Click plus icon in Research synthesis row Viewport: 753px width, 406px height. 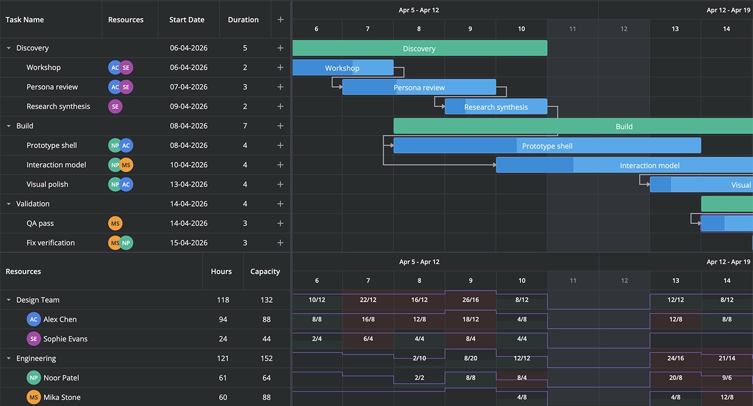[x=280, y=106]
